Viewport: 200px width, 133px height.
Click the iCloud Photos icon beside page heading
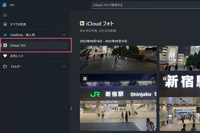tap(82, 23)
